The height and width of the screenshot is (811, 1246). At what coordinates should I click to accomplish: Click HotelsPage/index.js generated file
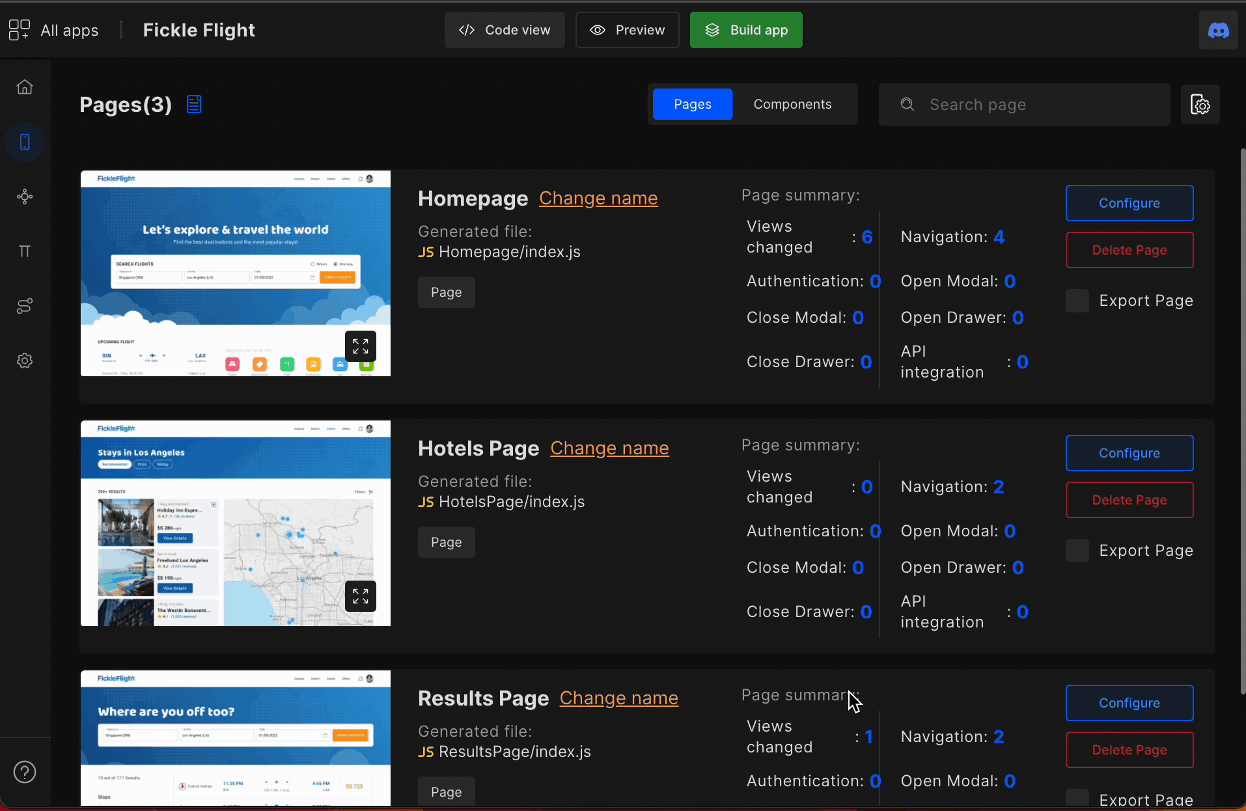501,502
